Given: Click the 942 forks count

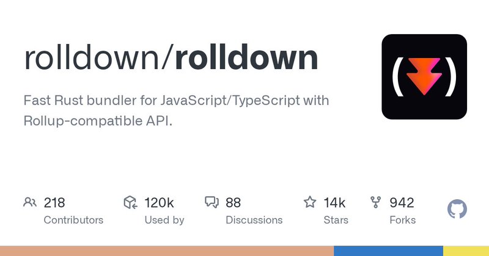Looking at the screenshot, I should coord(402,203).
